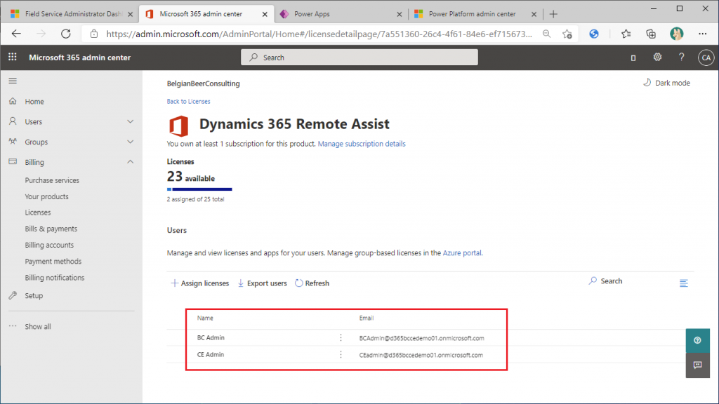
Task: Follow the Azure portal link
Action: [x=462, y=252]
